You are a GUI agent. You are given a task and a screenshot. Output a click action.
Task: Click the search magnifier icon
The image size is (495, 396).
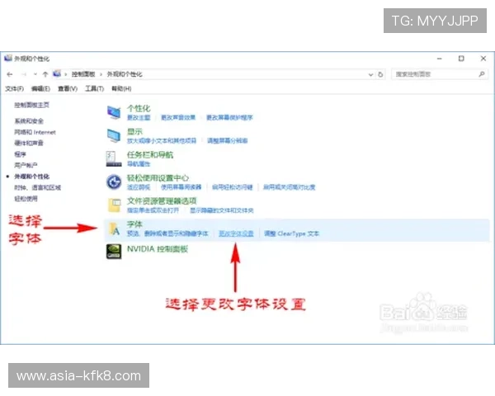(482, 74)
